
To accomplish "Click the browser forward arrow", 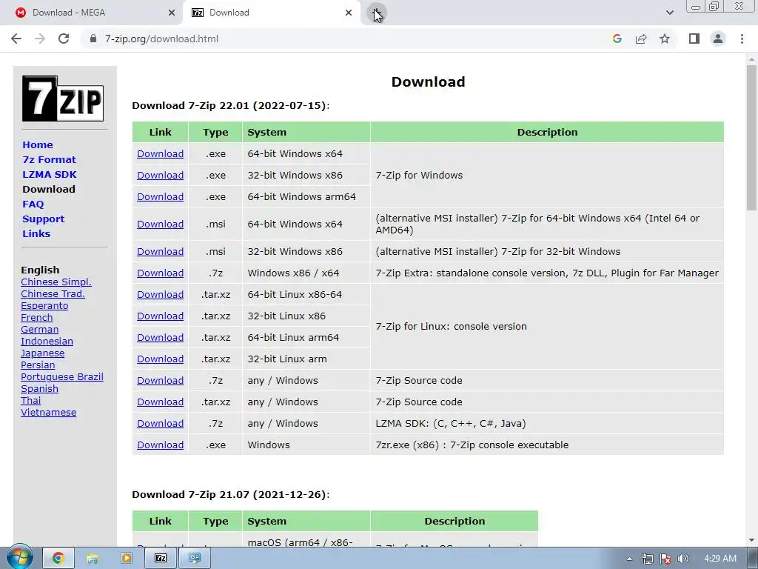I will 40,39.
